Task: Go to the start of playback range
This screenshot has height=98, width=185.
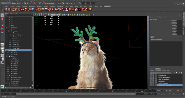Action: click(x=165, y=91)
